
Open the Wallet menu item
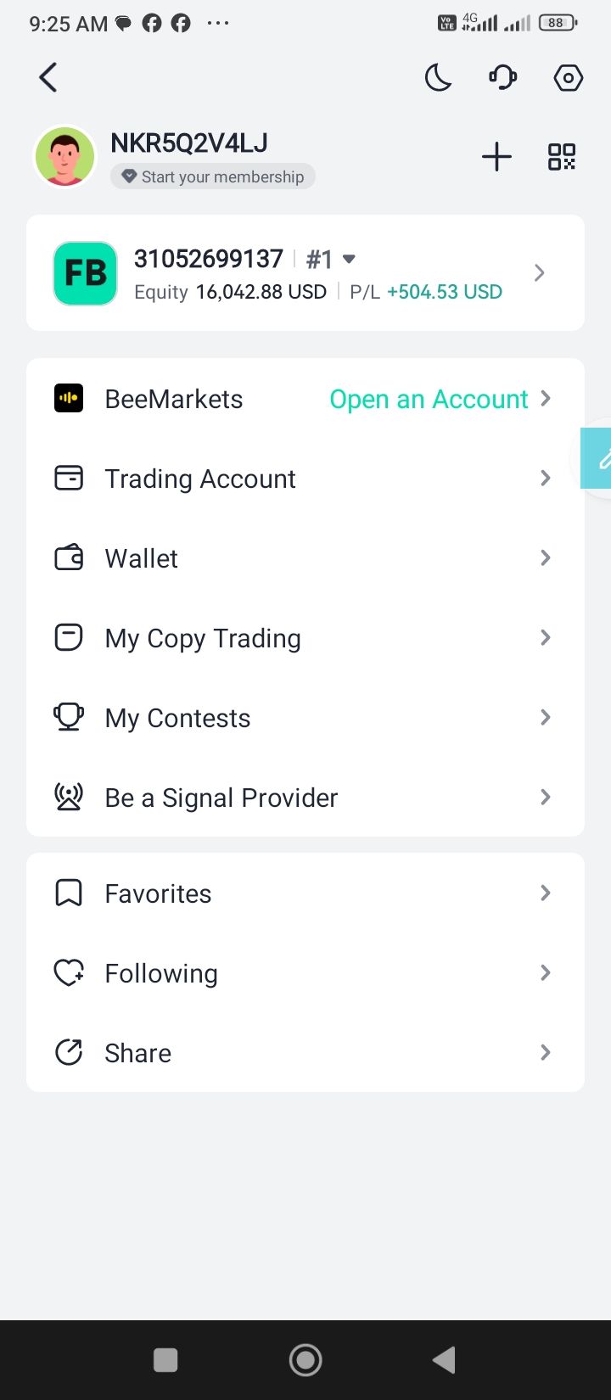(142, 558)
